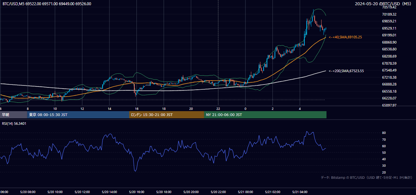Pick hour label 16 below price chart

[137, 109]
